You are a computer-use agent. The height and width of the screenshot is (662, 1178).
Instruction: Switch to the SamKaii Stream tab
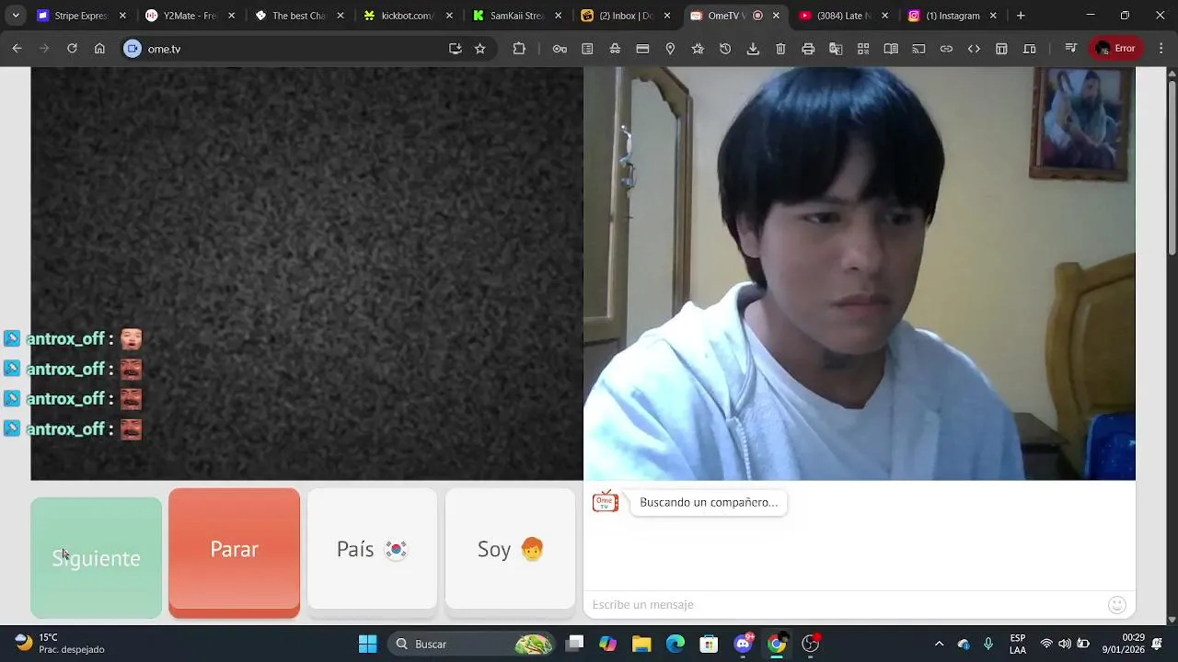coord(515,16)
